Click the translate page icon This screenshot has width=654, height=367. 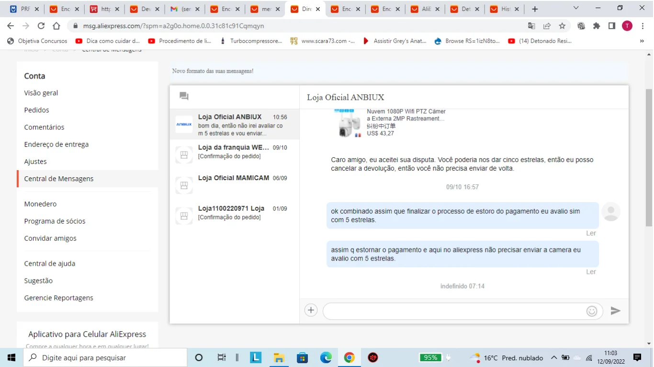tap(531, 26)
